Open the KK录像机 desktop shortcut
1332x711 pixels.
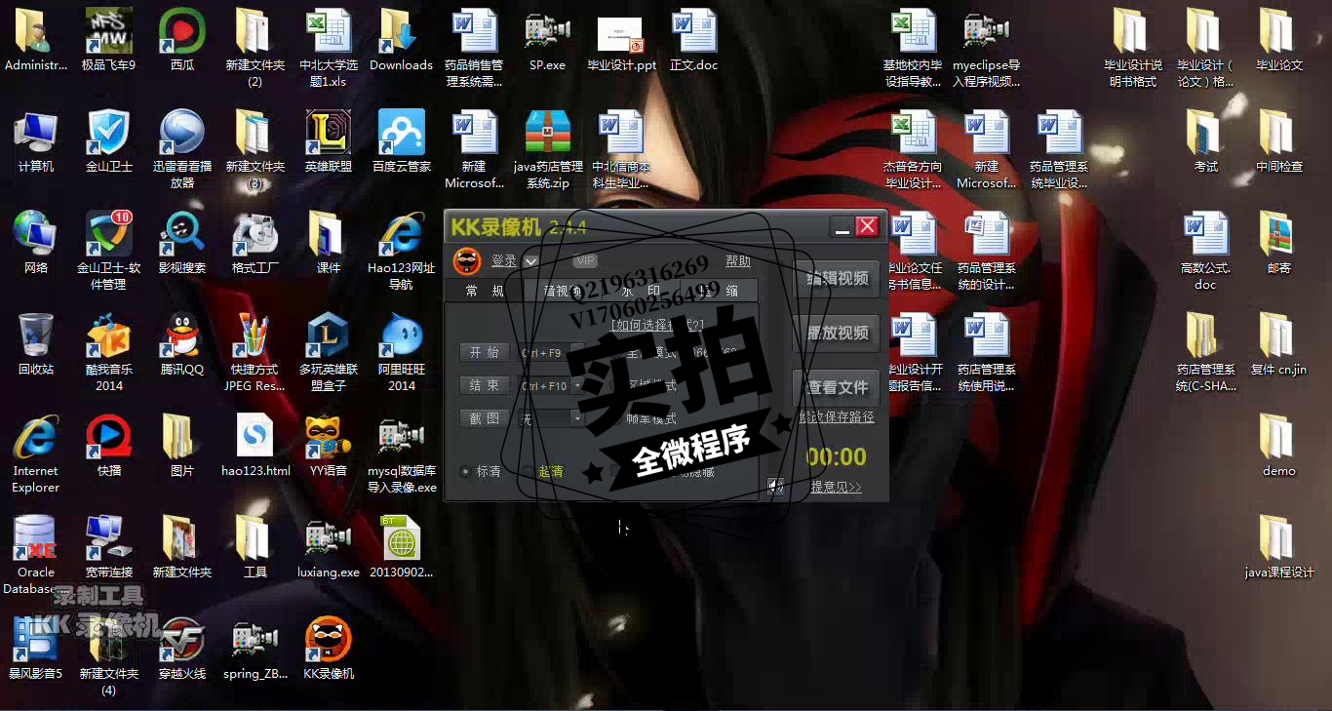click(x=329, y=649)
